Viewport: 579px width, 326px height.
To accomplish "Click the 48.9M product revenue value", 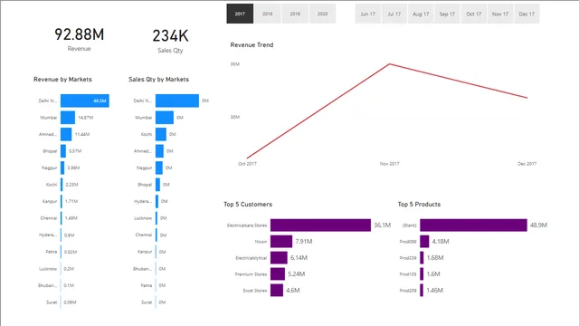I will pos(539,225).
